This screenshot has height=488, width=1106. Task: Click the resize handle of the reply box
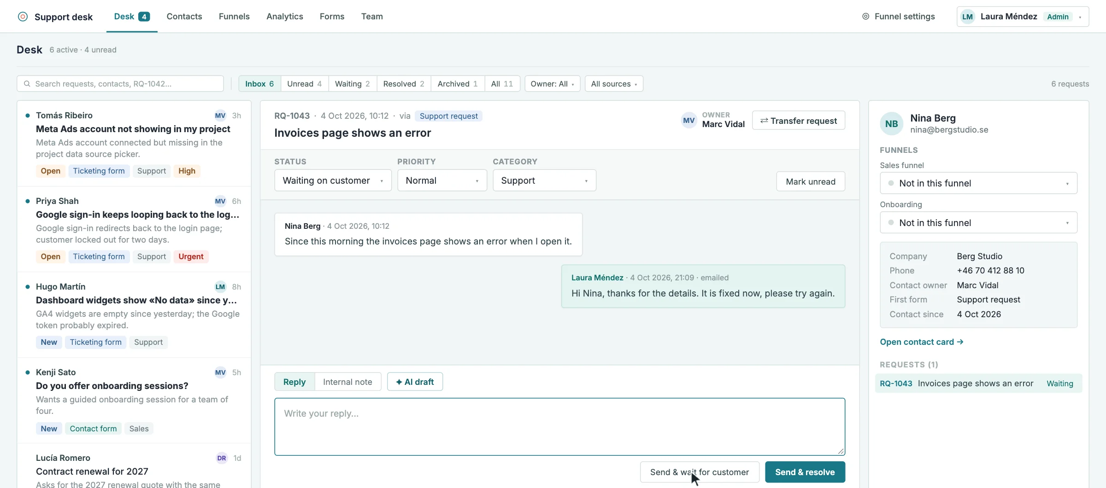click(841, 452)
